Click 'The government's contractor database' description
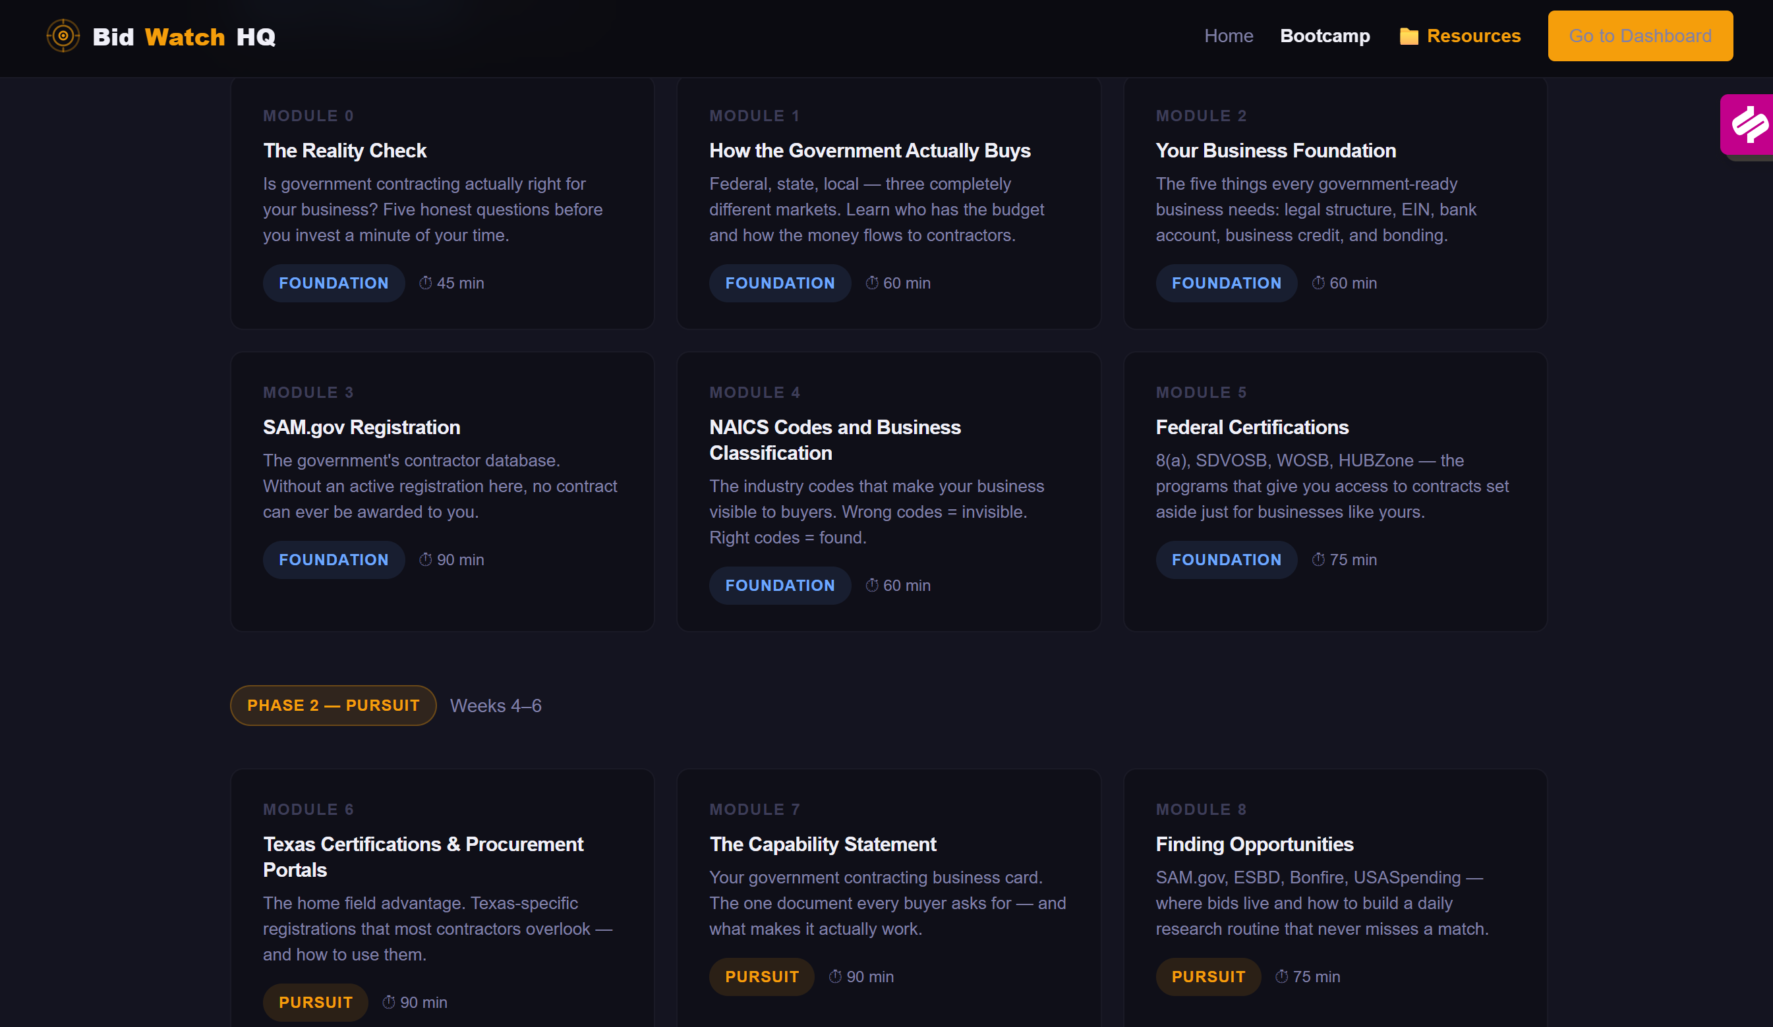 coord(440,486)
